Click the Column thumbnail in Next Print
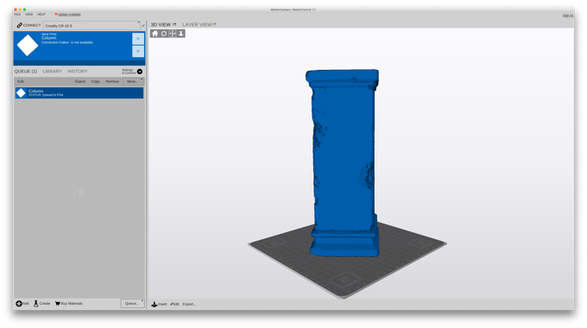This screenshot has width=587, height=328. (28, 45)
